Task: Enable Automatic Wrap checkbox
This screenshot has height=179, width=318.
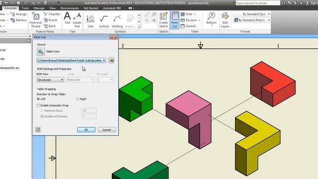Action: [x=38, y=105]
